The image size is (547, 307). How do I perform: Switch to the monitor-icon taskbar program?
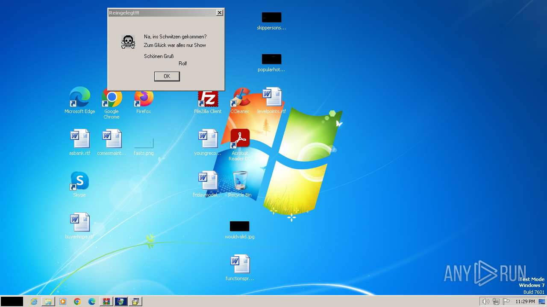pyautogui.click(x=121, y=301)
